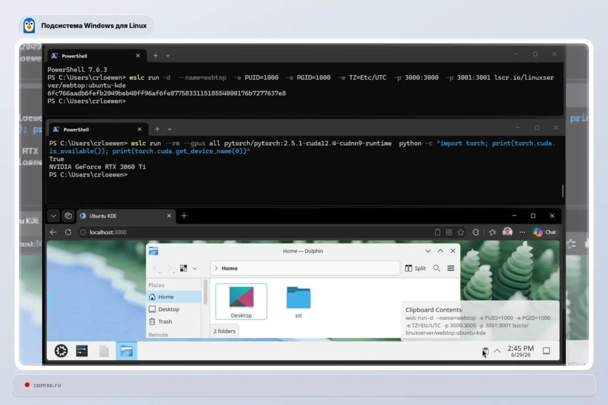Add a new tab in the upper terminal
Viewport: 608px width, 405px height.
pyautogui.click(x=156, y=56)
